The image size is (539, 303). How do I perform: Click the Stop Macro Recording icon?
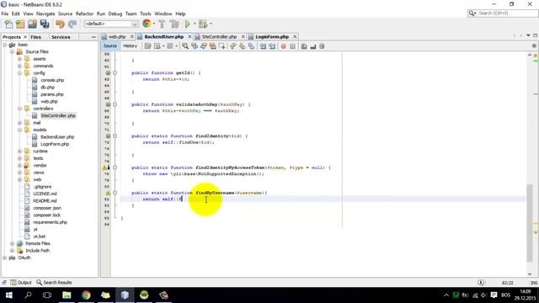292,46
